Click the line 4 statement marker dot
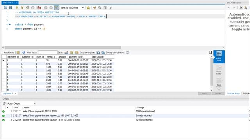The width and height of the screenshot is (250, 140). (x=10, y=24)
